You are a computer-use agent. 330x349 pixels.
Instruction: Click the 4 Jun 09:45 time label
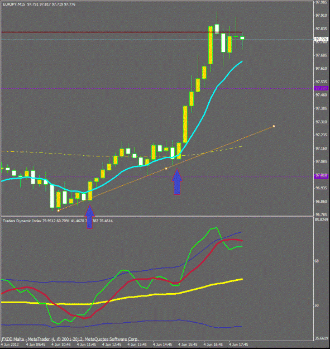[36, 345]
